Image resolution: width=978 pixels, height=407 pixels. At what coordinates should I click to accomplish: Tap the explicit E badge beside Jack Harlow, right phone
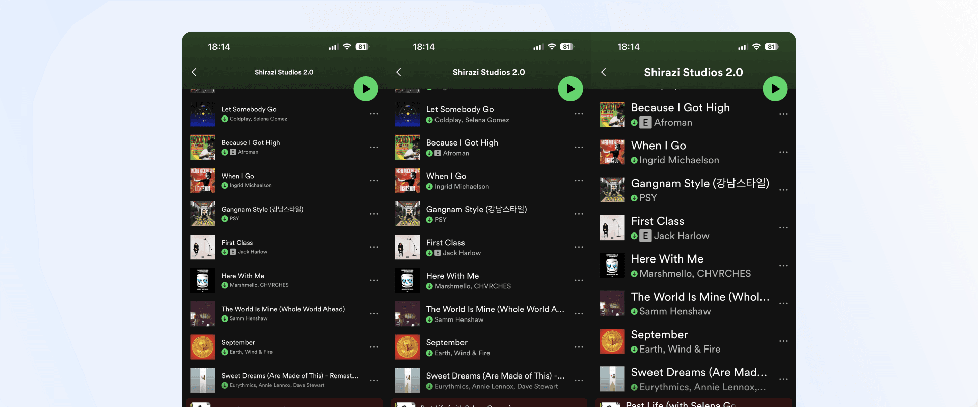pyautogui.click(x=645, y=236)
